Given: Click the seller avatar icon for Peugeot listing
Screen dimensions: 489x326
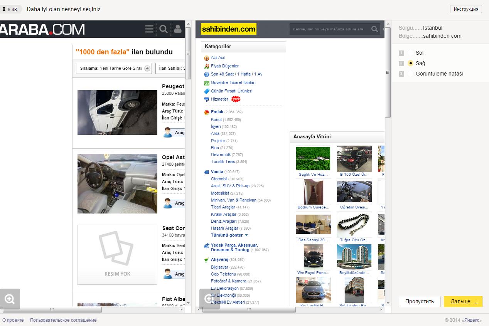Looking at the screenshot, I should tap(168, 133).
